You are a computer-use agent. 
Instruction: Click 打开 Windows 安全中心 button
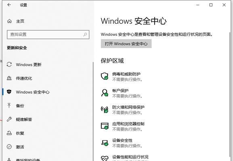pos(126,44)
